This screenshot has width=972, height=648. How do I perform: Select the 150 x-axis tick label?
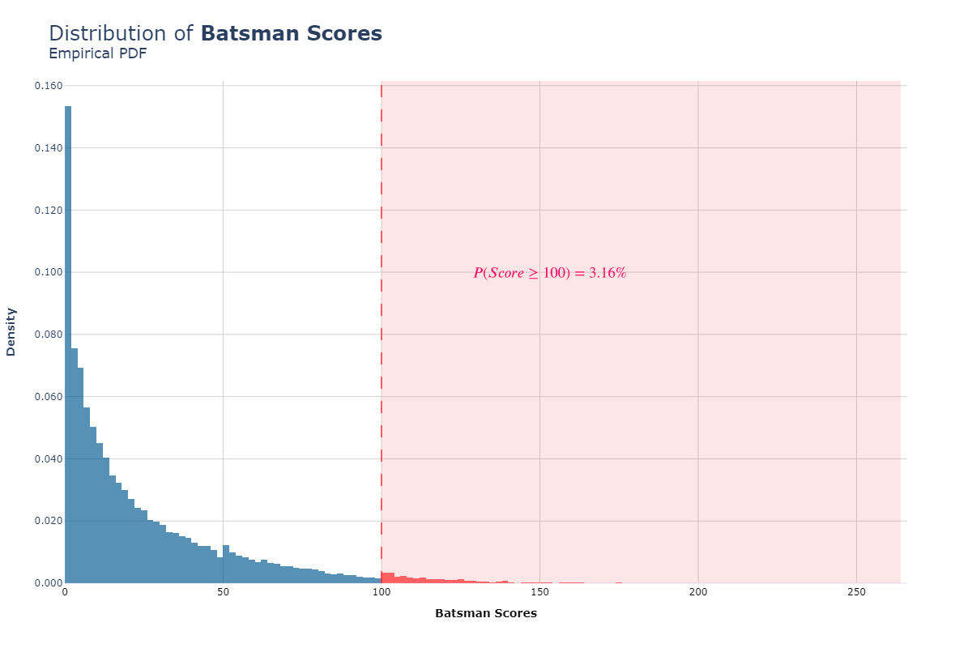coord(539,593)
